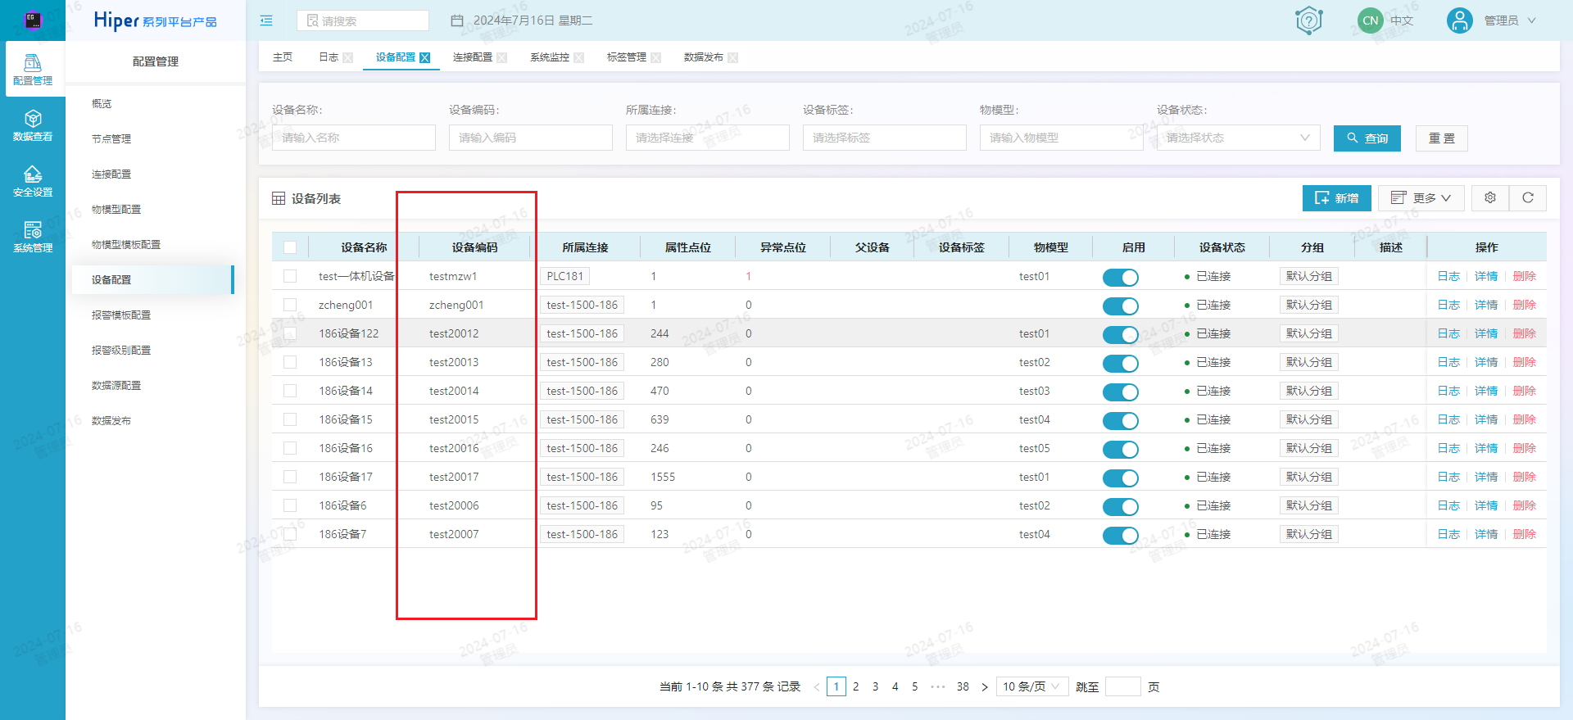Check the row for zcheng001
The width and height of the screenshot is (1573, 720).
click(x=290, y=305)
